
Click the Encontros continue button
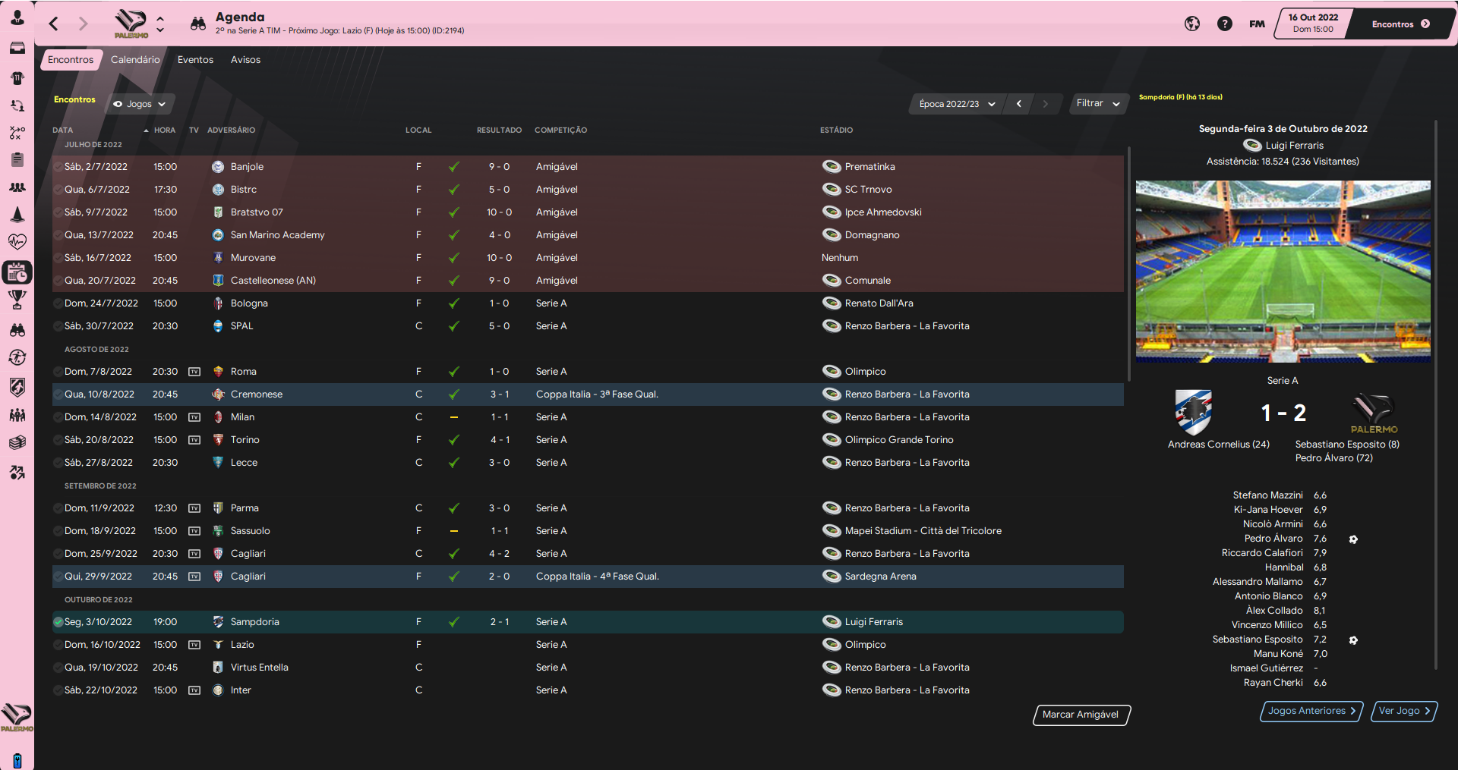pyautogui.click(x=1401, y=24)
